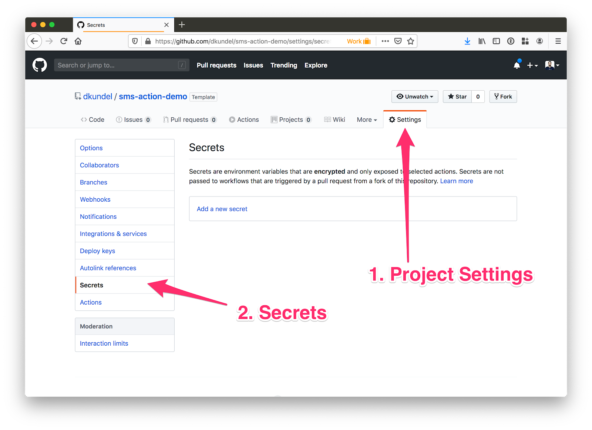Viewport: 592px width, 430px height.
Task: Fork the repository
Action: click(x=503, y=97)
